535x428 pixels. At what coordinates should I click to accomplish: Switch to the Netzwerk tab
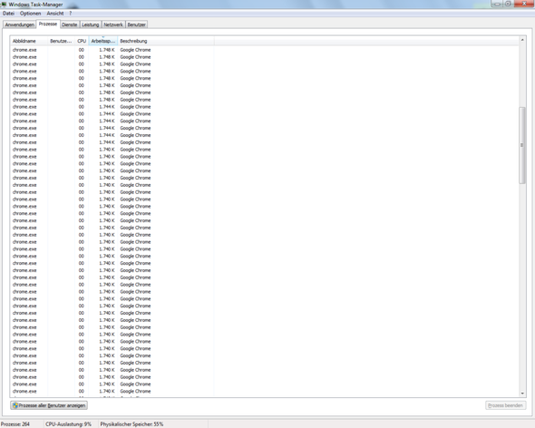(x=113, y=24)
